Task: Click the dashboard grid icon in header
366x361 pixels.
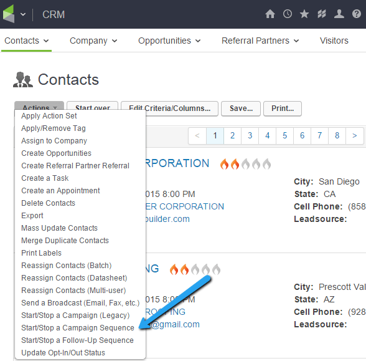Action: pos(322,14)
